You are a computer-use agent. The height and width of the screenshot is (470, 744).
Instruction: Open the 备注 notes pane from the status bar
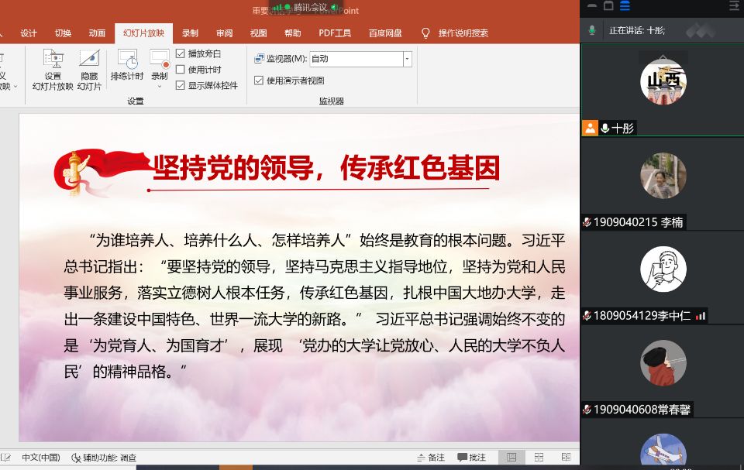pos(431,458)
